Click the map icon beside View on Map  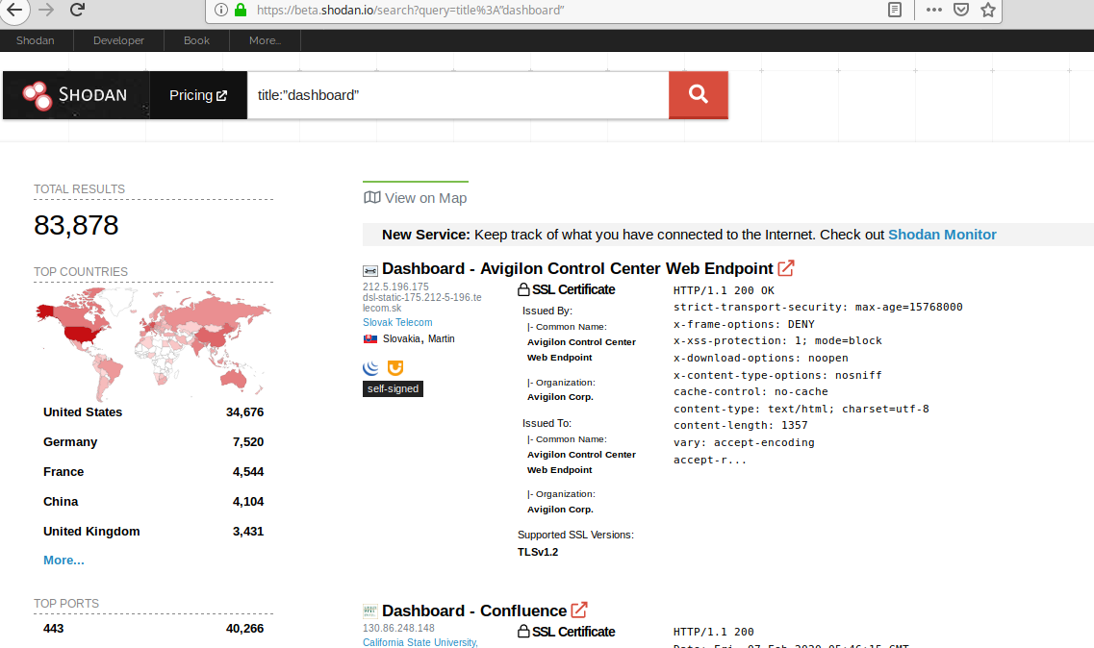[x=371, y=197]
